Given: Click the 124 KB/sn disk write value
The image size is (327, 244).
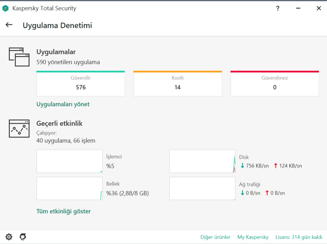Looking at the screenshot, I should click(290, 166).
